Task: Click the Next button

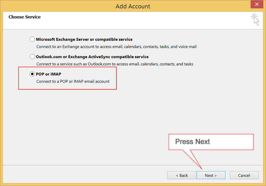Action: pyautogui.click(x=211, y=175)
